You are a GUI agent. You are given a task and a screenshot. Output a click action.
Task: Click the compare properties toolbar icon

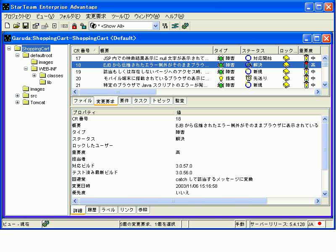(45, 26)
